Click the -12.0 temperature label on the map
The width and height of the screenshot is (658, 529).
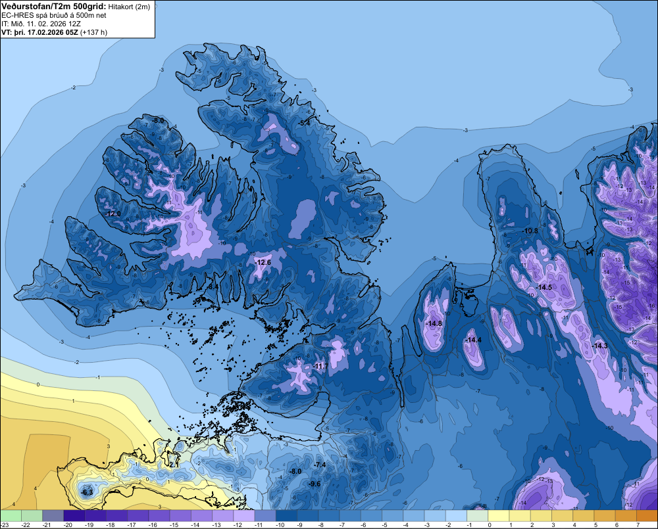[x=113, y=214]
